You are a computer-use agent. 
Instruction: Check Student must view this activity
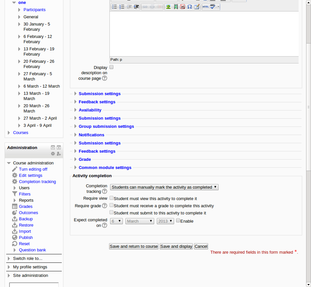[111, 198]
